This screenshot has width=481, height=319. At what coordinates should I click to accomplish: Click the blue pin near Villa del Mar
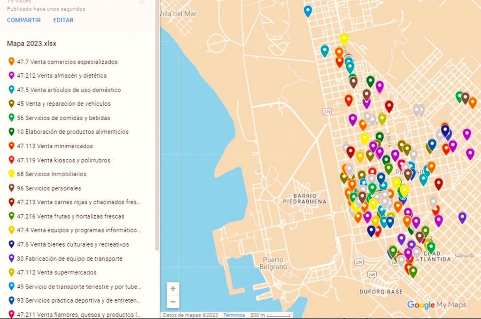[x=308, y=10]
